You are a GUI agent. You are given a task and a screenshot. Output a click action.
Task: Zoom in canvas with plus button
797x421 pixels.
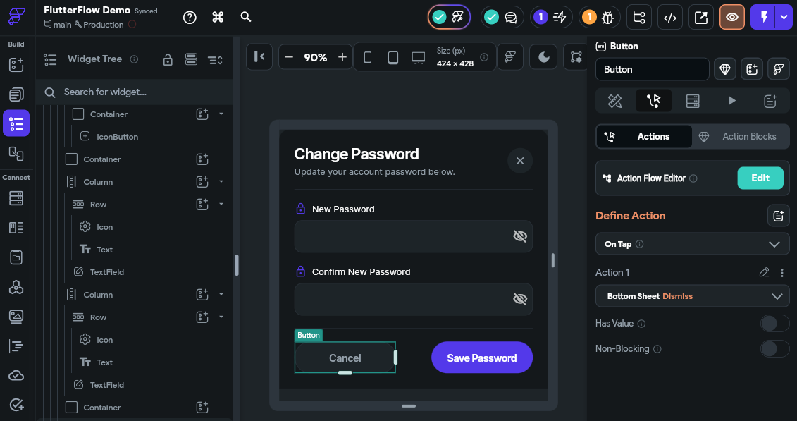342,57
